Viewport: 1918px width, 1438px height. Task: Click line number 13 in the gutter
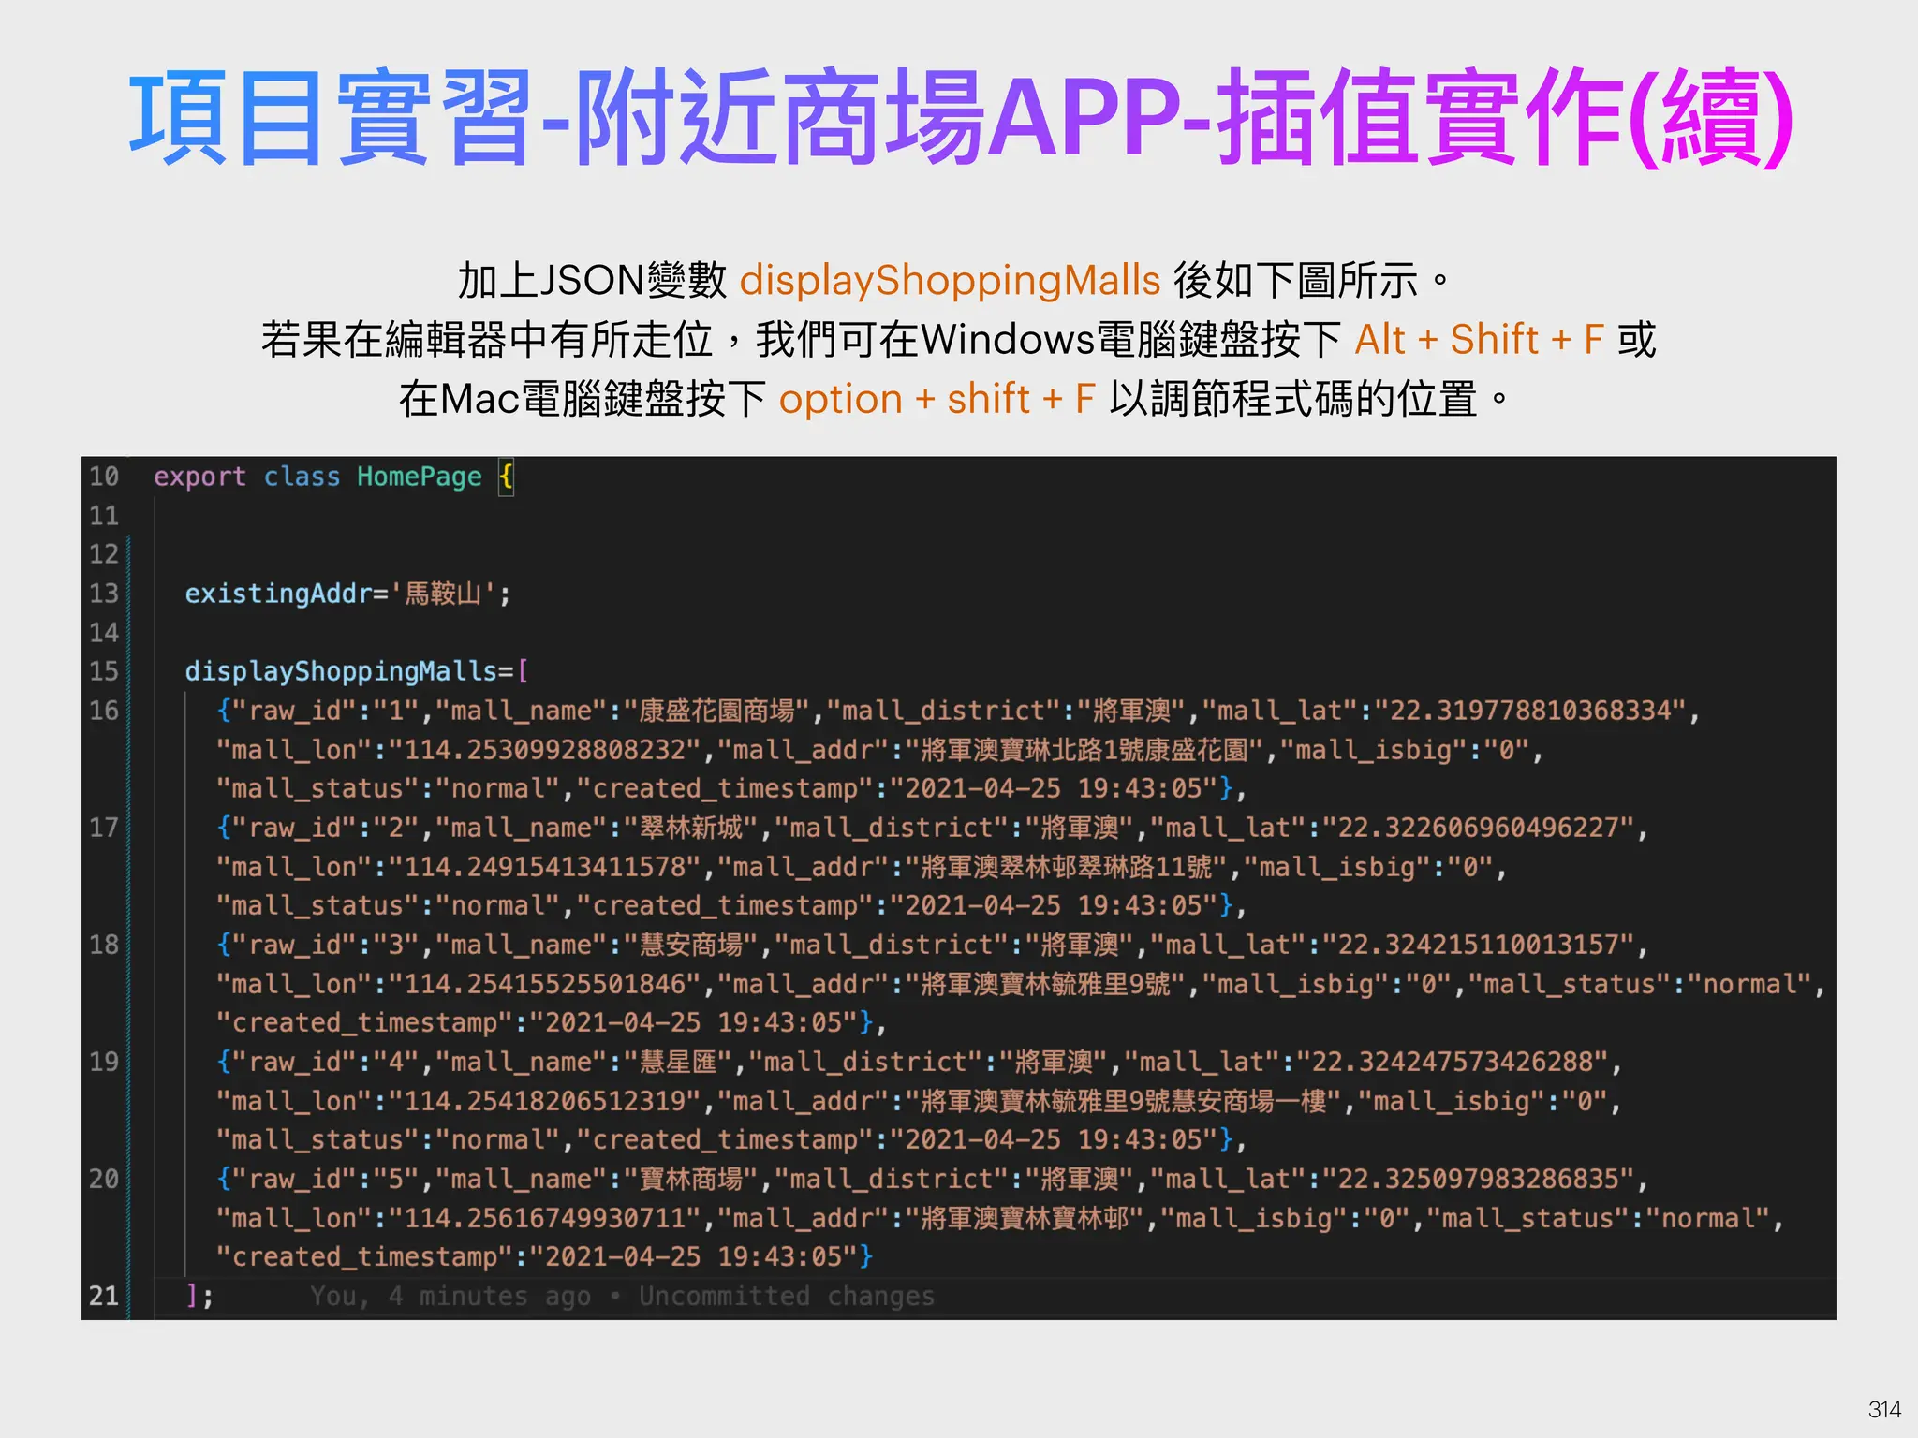point(104,594)
